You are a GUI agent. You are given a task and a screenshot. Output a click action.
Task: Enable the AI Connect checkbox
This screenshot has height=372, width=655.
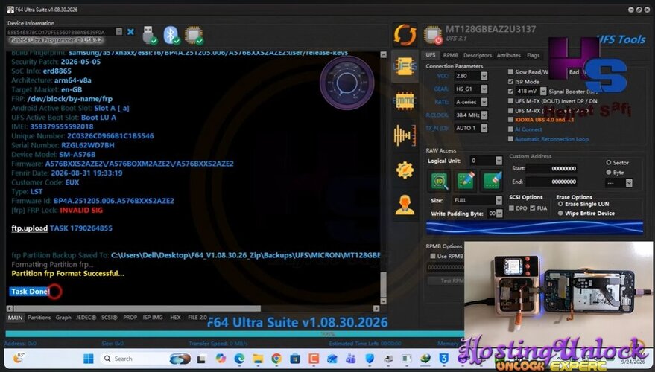510,129
